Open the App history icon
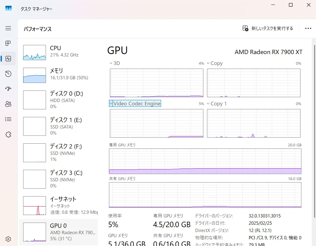Viewport: 316px width, 246px height. tap(8, 74)
